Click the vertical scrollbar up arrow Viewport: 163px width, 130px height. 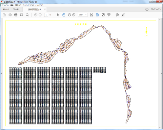[160, 19]
